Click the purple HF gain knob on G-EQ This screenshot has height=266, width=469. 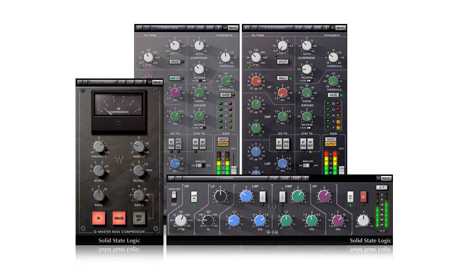tap(324, 196)
